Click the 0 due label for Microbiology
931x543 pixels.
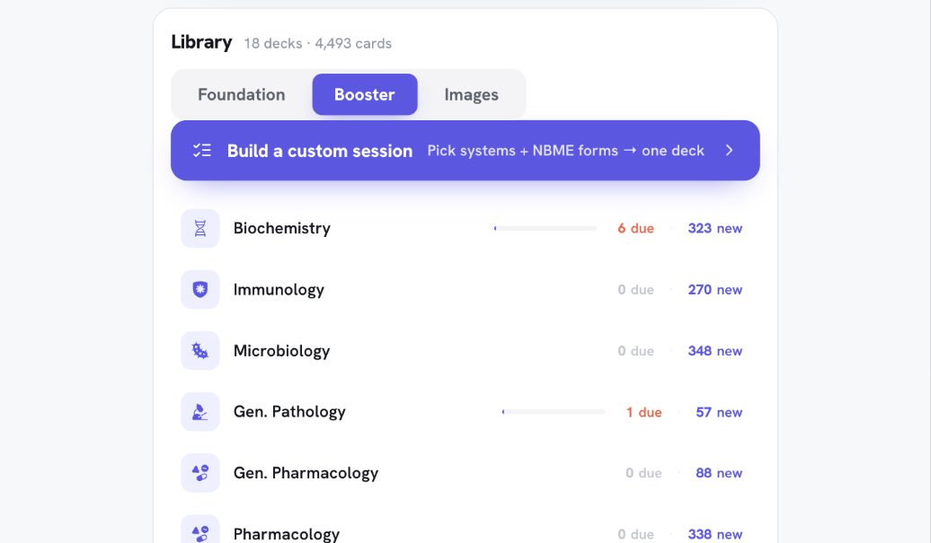635,351
